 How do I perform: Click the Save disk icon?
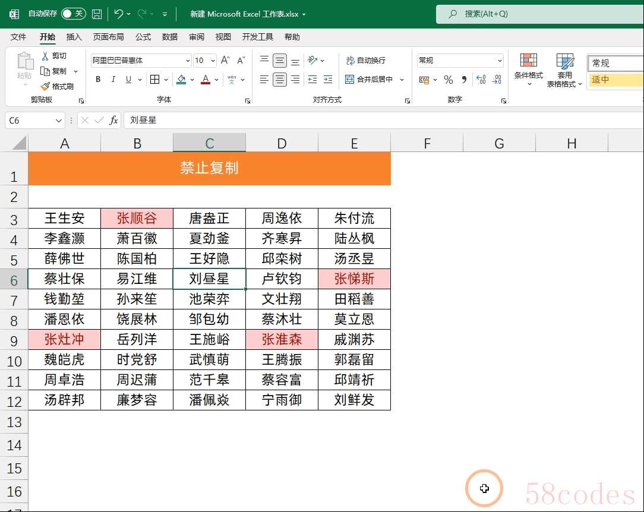pos(97,14)
